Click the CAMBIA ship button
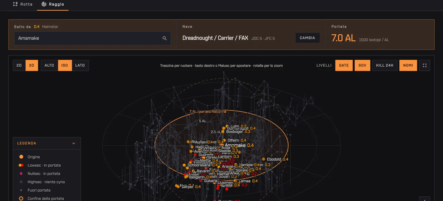Image resolution: width=443 pixels, height=201 pixels. tap(307, 38)
